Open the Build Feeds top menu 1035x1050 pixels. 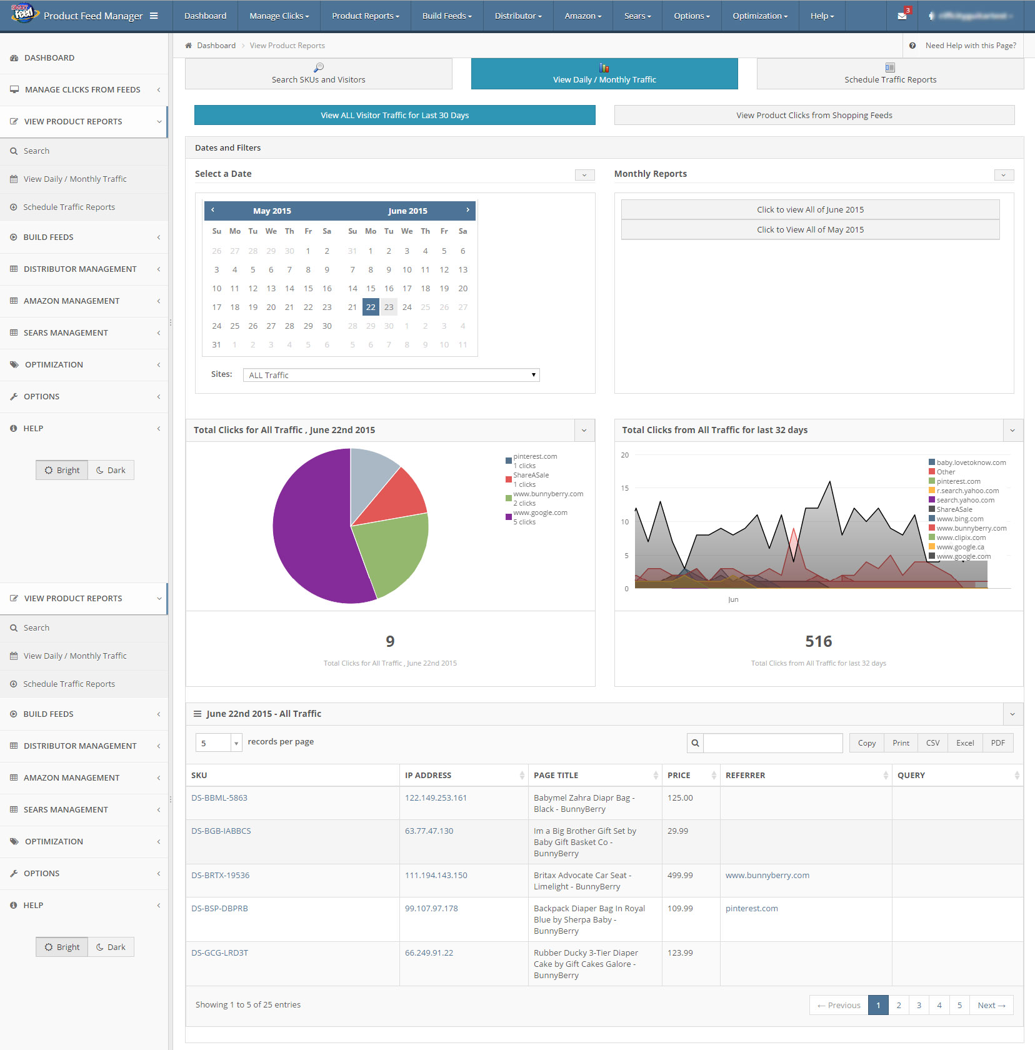tap(447, 16)
